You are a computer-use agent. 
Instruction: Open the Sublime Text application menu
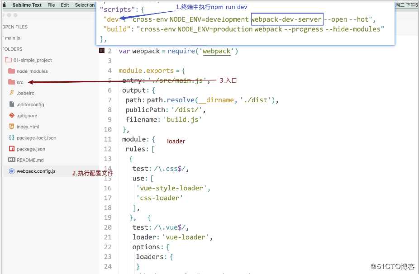point(27,5)
